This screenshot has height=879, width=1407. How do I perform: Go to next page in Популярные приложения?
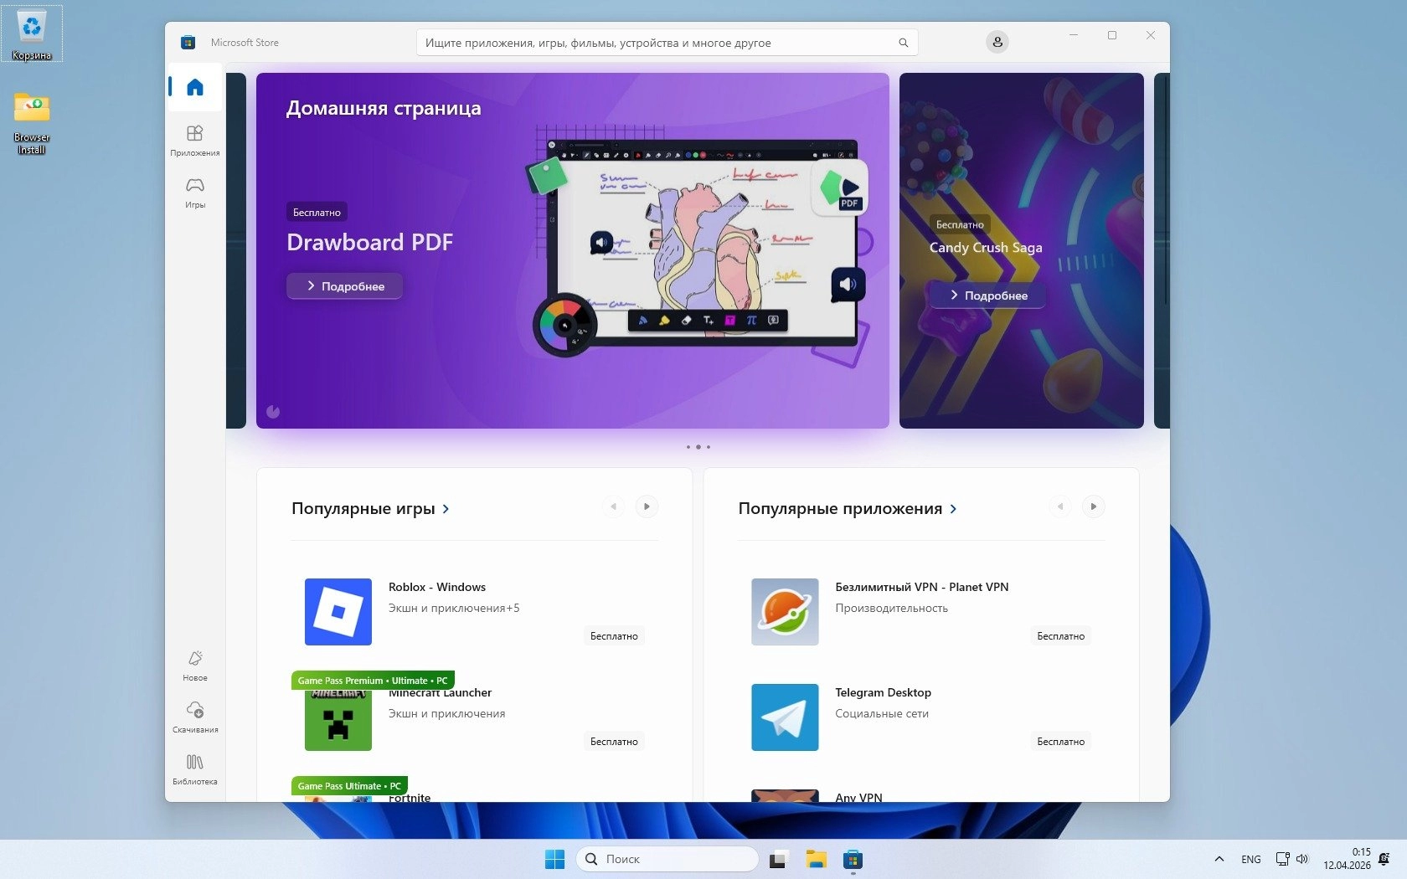click(x=1093, y=506)
